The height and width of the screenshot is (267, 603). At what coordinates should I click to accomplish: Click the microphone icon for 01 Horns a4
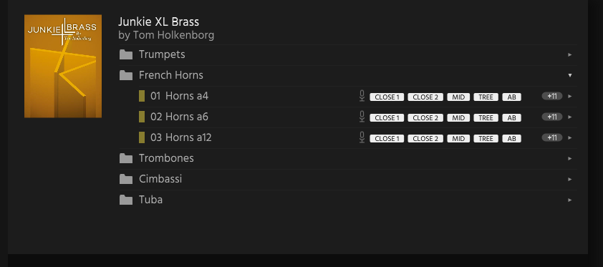pyautogui.click(x=362, y=96)
